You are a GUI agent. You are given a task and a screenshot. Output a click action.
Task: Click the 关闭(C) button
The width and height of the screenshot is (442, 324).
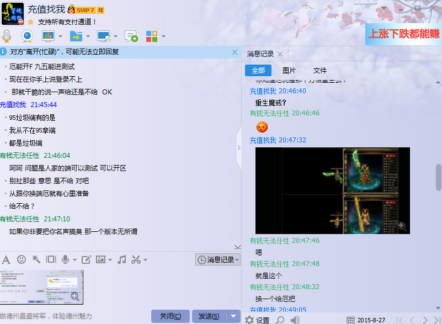point(170,316)
